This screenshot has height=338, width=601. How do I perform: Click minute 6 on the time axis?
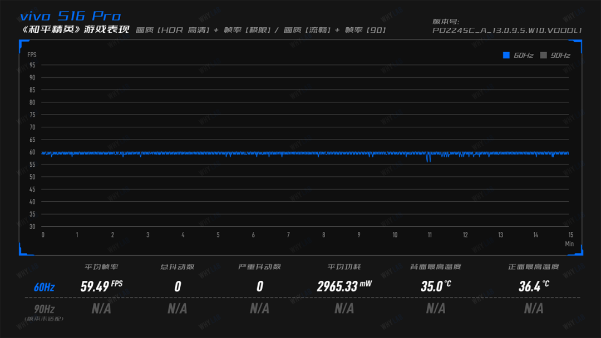pyautogui.click(x=253, y=235)
